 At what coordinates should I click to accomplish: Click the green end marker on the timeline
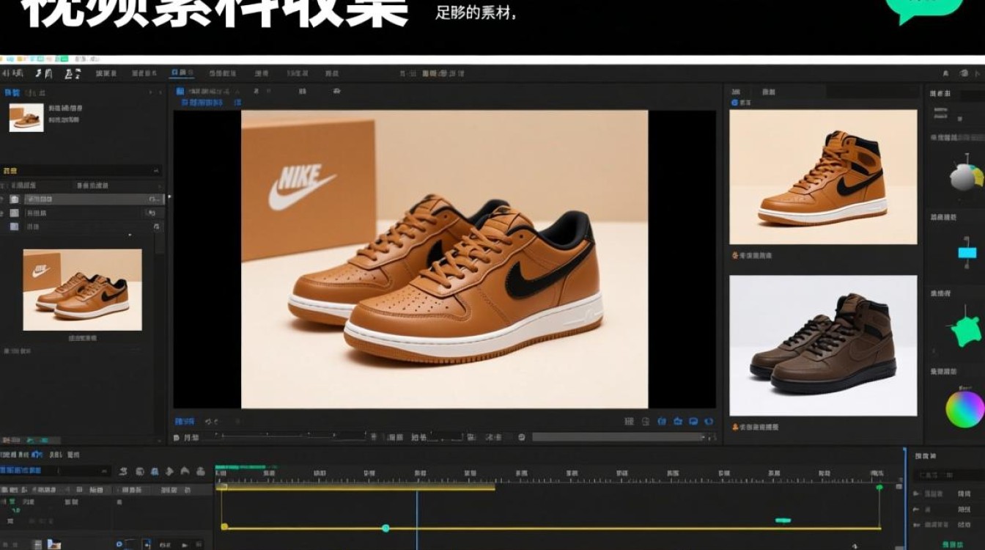[x=879, y=487]
